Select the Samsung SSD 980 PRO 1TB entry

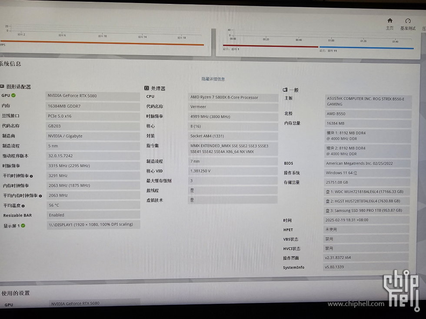click(x=366, y=210)
